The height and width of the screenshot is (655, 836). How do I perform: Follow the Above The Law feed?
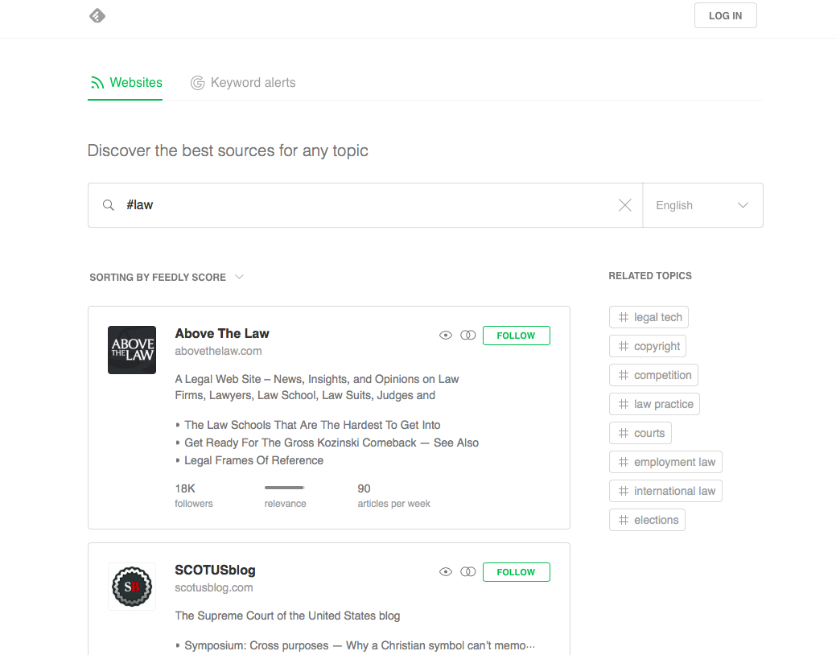(516, 336)
